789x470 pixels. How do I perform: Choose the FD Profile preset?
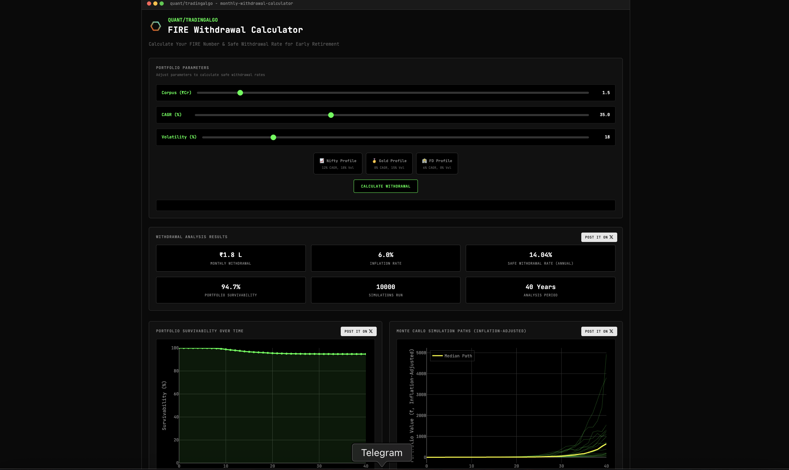tap(437, 164)
